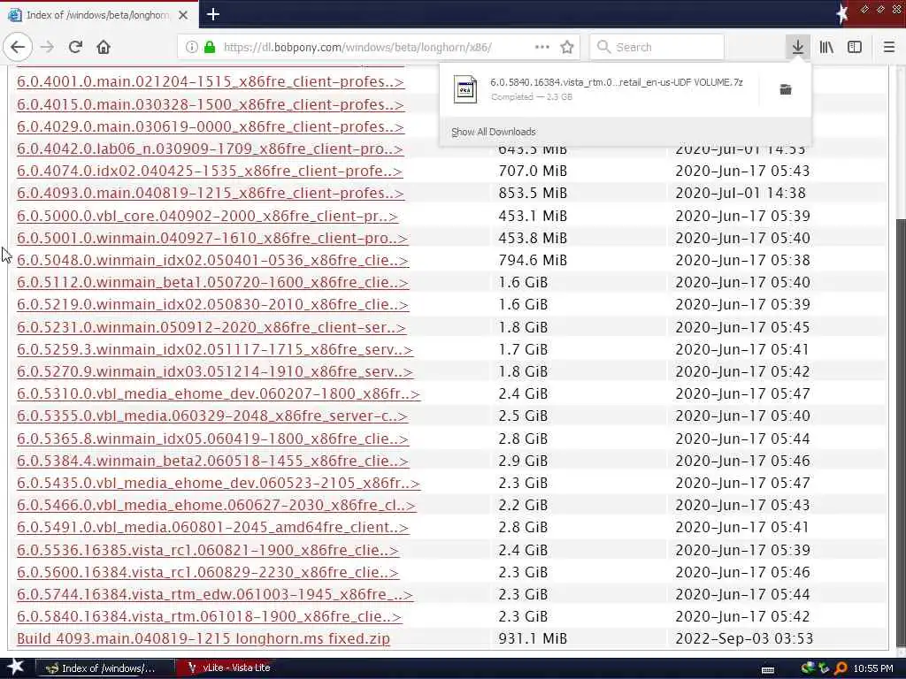This screenshot has height=679, width=906.
Task: Open 6.0.5355.0.vbl_media.060329-2048 link
Action: click(x=212, y=416)
